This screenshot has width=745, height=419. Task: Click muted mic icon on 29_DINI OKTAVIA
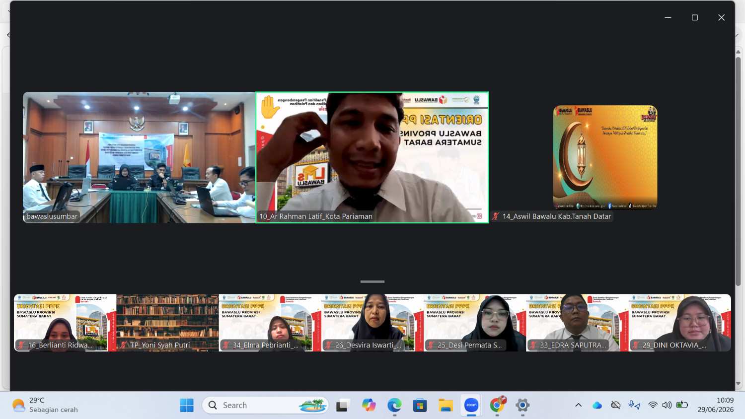point(636,345)
